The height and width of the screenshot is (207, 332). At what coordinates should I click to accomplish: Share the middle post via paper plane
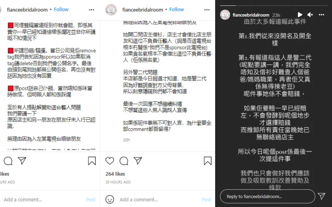(x=138, y=161)
